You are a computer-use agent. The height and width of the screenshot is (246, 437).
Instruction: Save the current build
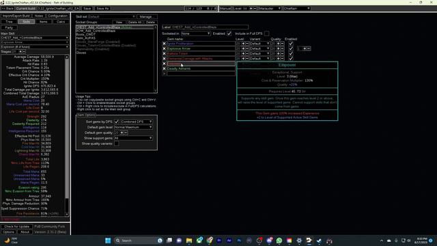pos(87,8)
